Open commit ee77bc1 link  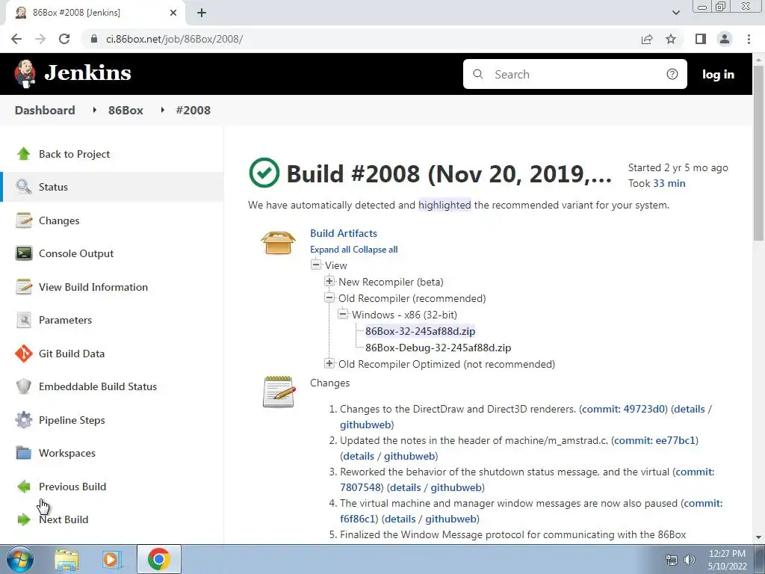coord(654,440)
